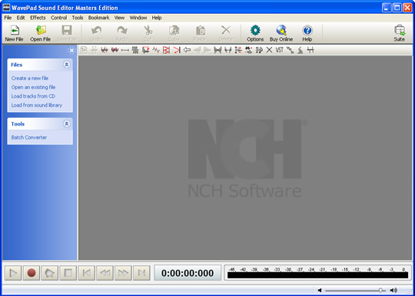
Task: Click the hollow left-arrow icon in effects toolbar
Action: coord(187,50)
